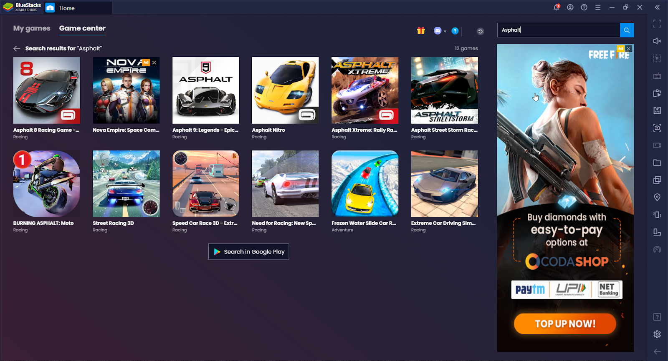Screen dimensions: 668x361
Task: Open Asphalt 8 Racing Game thumbnail
Action: click(46, 90)
